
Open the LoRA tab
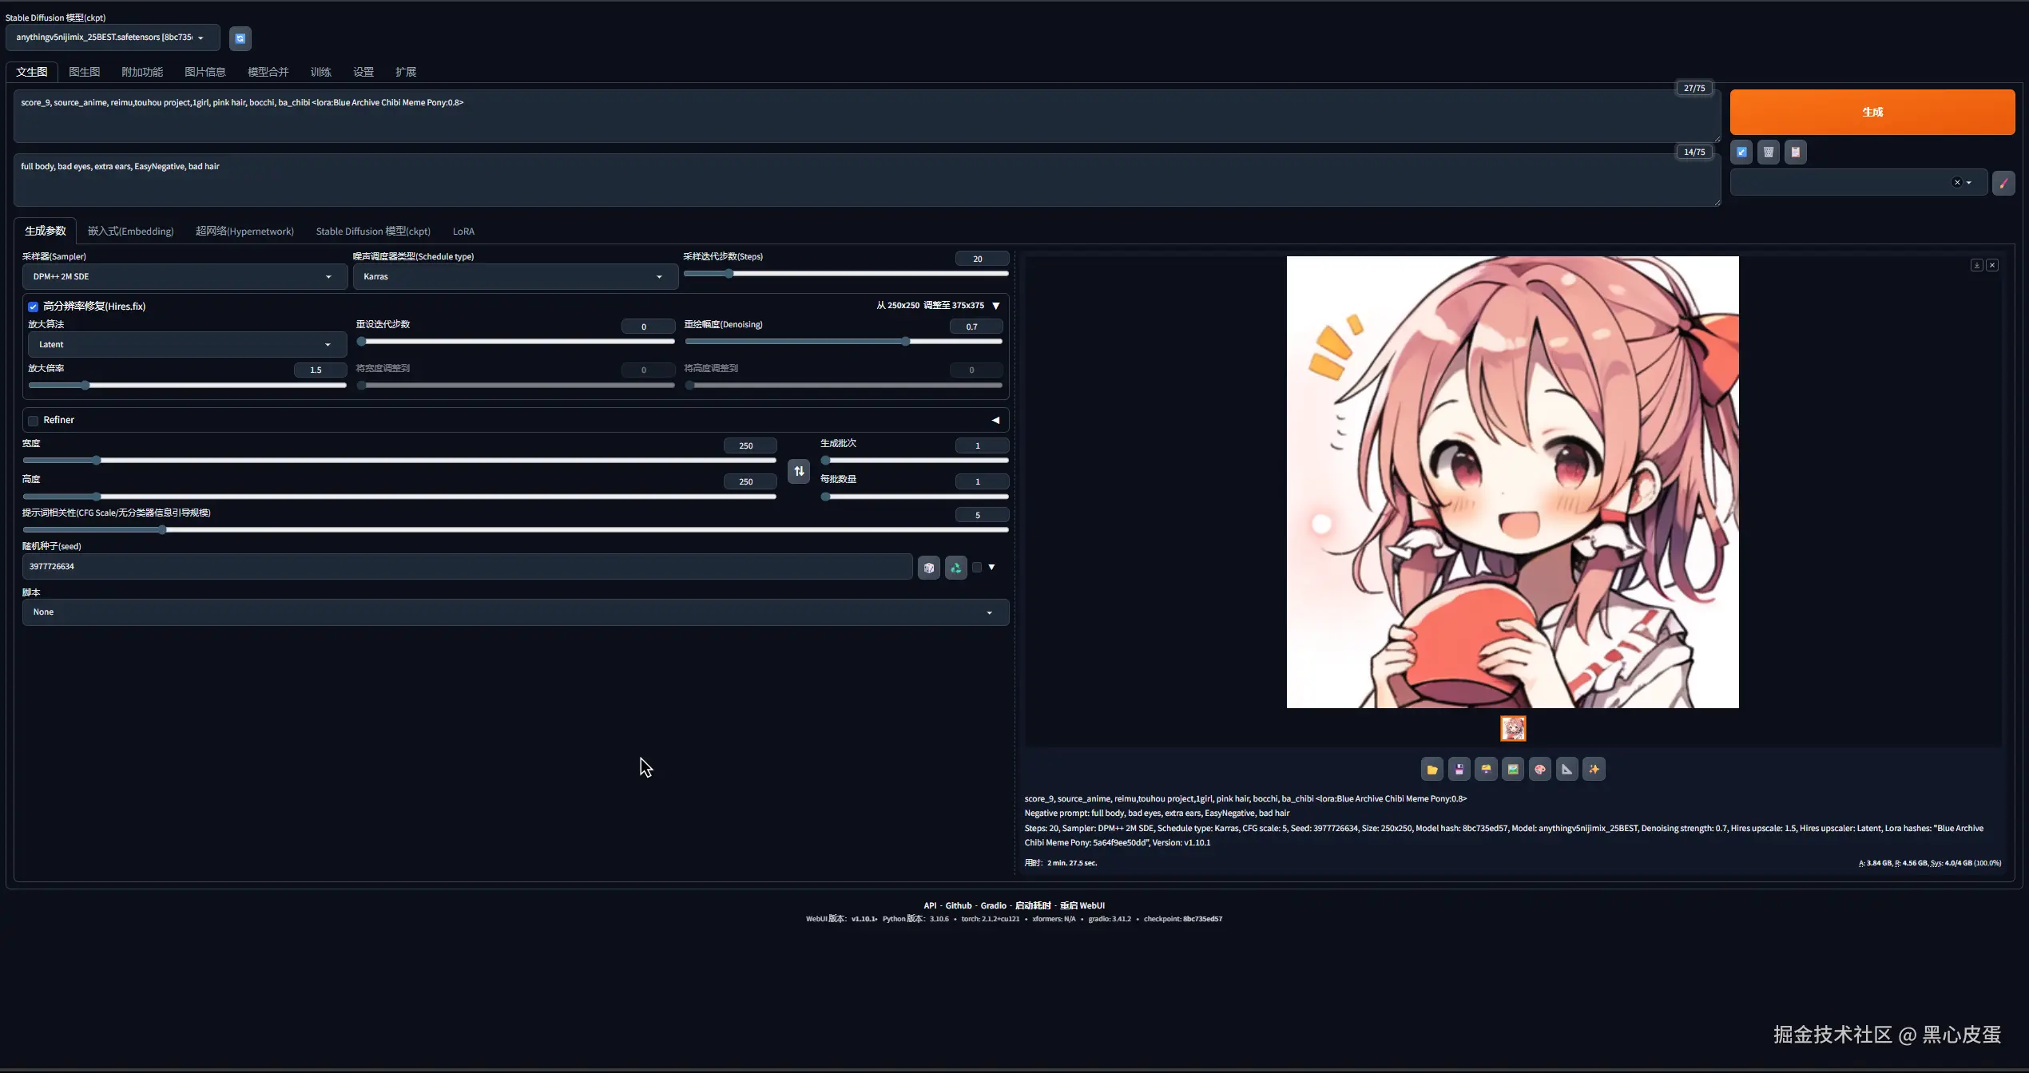(x=463, y=231)
